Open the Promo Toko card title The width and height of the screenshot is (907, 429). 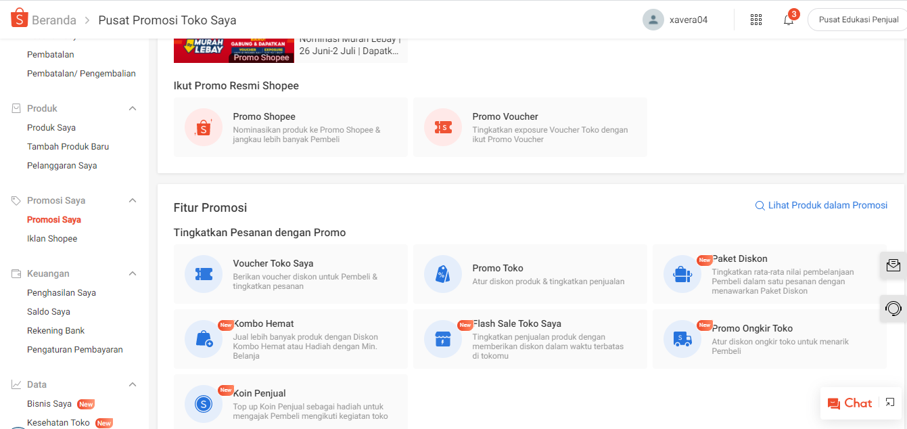pos(498,268)
